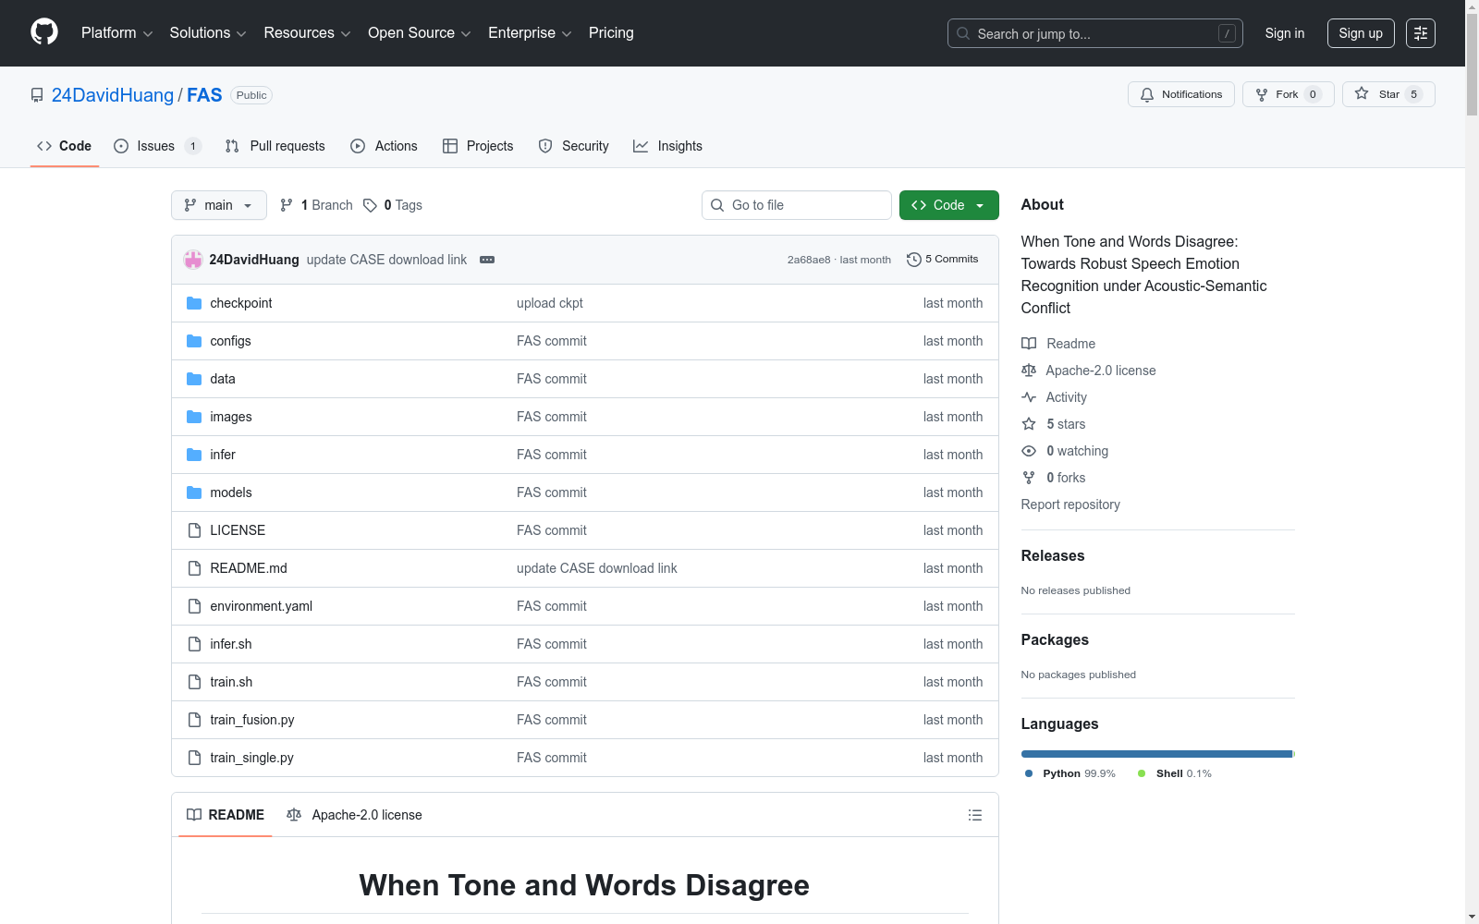
Task: Click the LICENSE file icon
Action: pyautogui.click(x=194, y=530)
